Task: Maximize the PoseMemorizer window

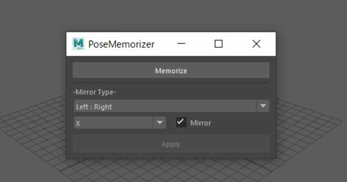Action: pyautogui.click(x=218, y=44)
